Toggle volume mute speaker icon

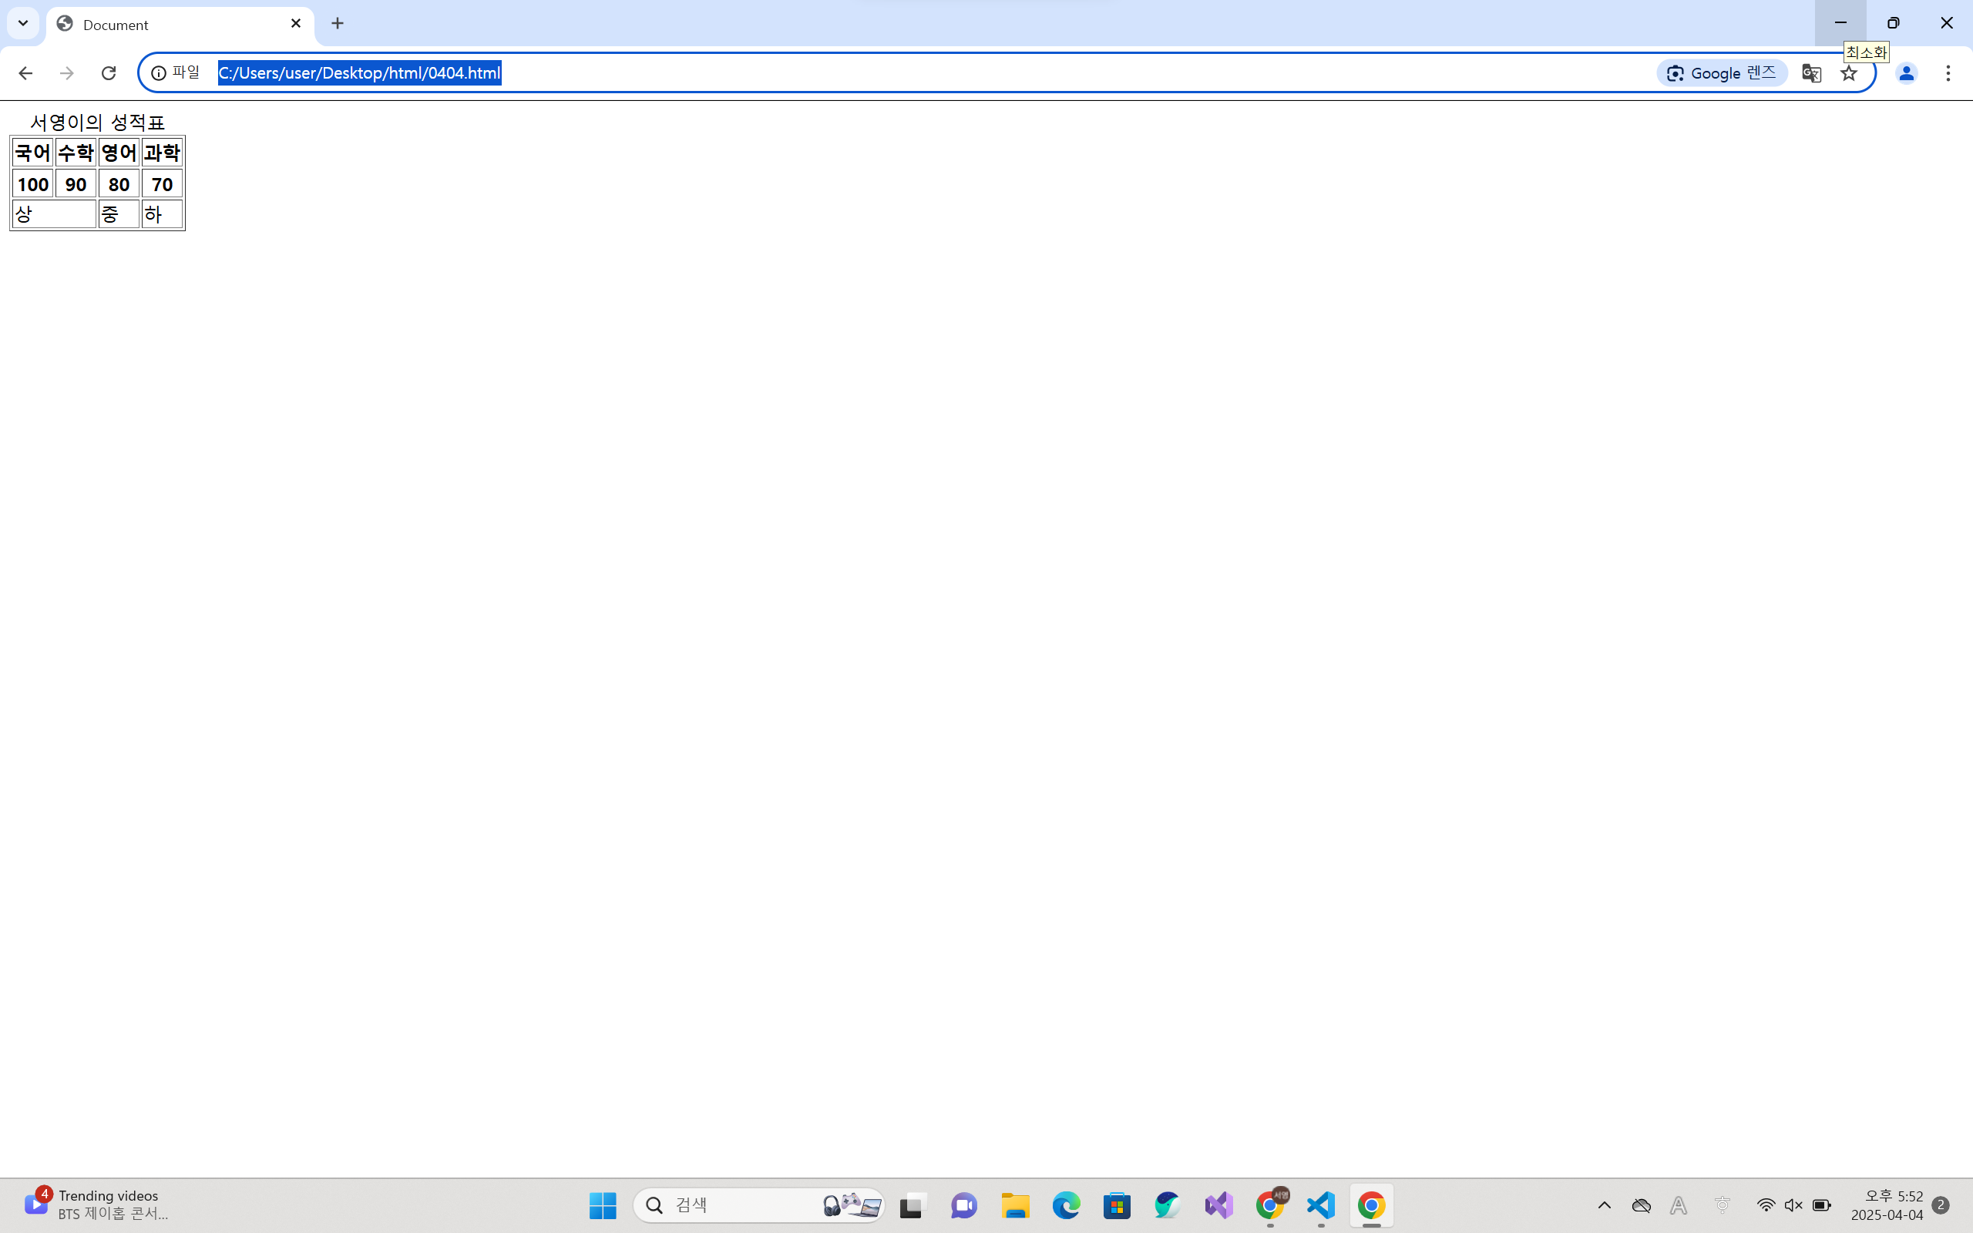[1793, 1205]
